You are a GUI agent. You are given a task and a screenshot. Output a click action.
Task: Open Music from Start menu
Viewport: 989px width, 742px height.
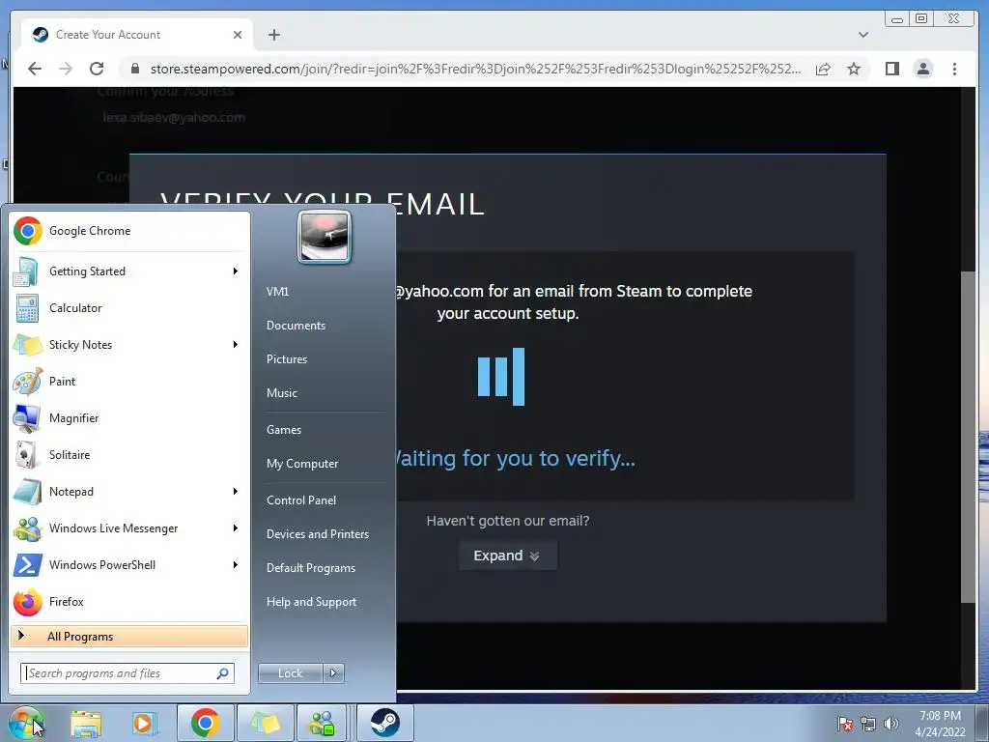282,393
